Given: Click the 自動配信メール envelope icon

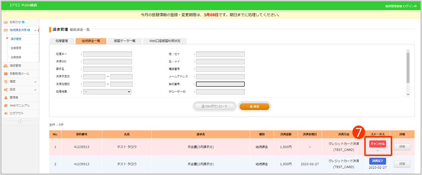Looking at the screenshot, I should click(6, 73).
